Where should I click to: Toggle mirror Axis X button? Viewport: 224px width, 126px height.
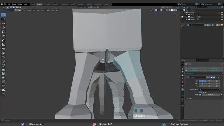coord(203,81)
